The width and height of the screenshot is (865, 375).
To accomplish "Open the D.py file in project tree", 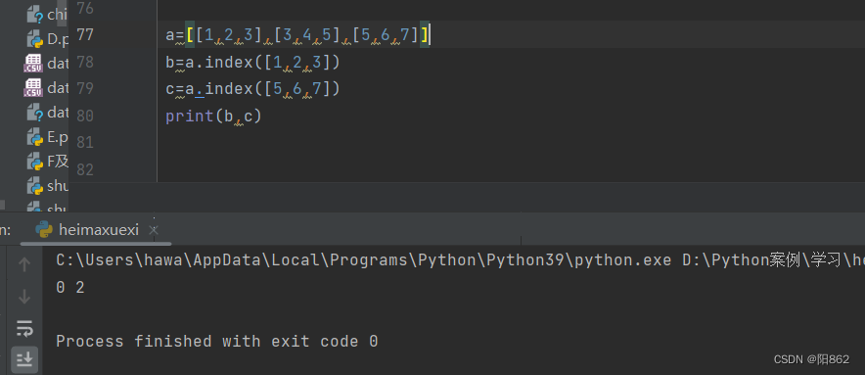I will point(47,39).
